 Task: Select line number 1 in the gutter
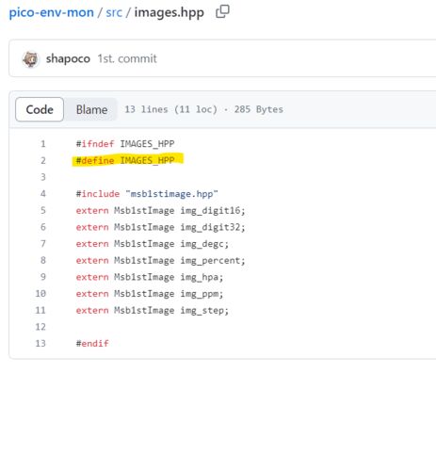point(43,144)
